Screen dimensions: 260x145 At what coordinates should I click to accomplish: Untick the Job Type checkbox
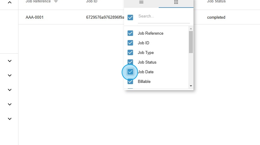tap(130, 52)
